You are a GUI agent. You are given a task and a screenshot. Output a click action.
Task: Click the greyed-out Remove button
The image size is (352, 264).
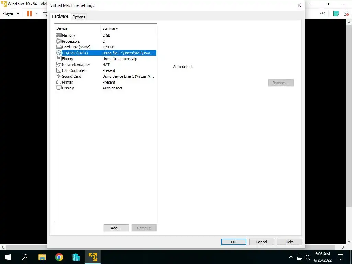tap(144, 228)
